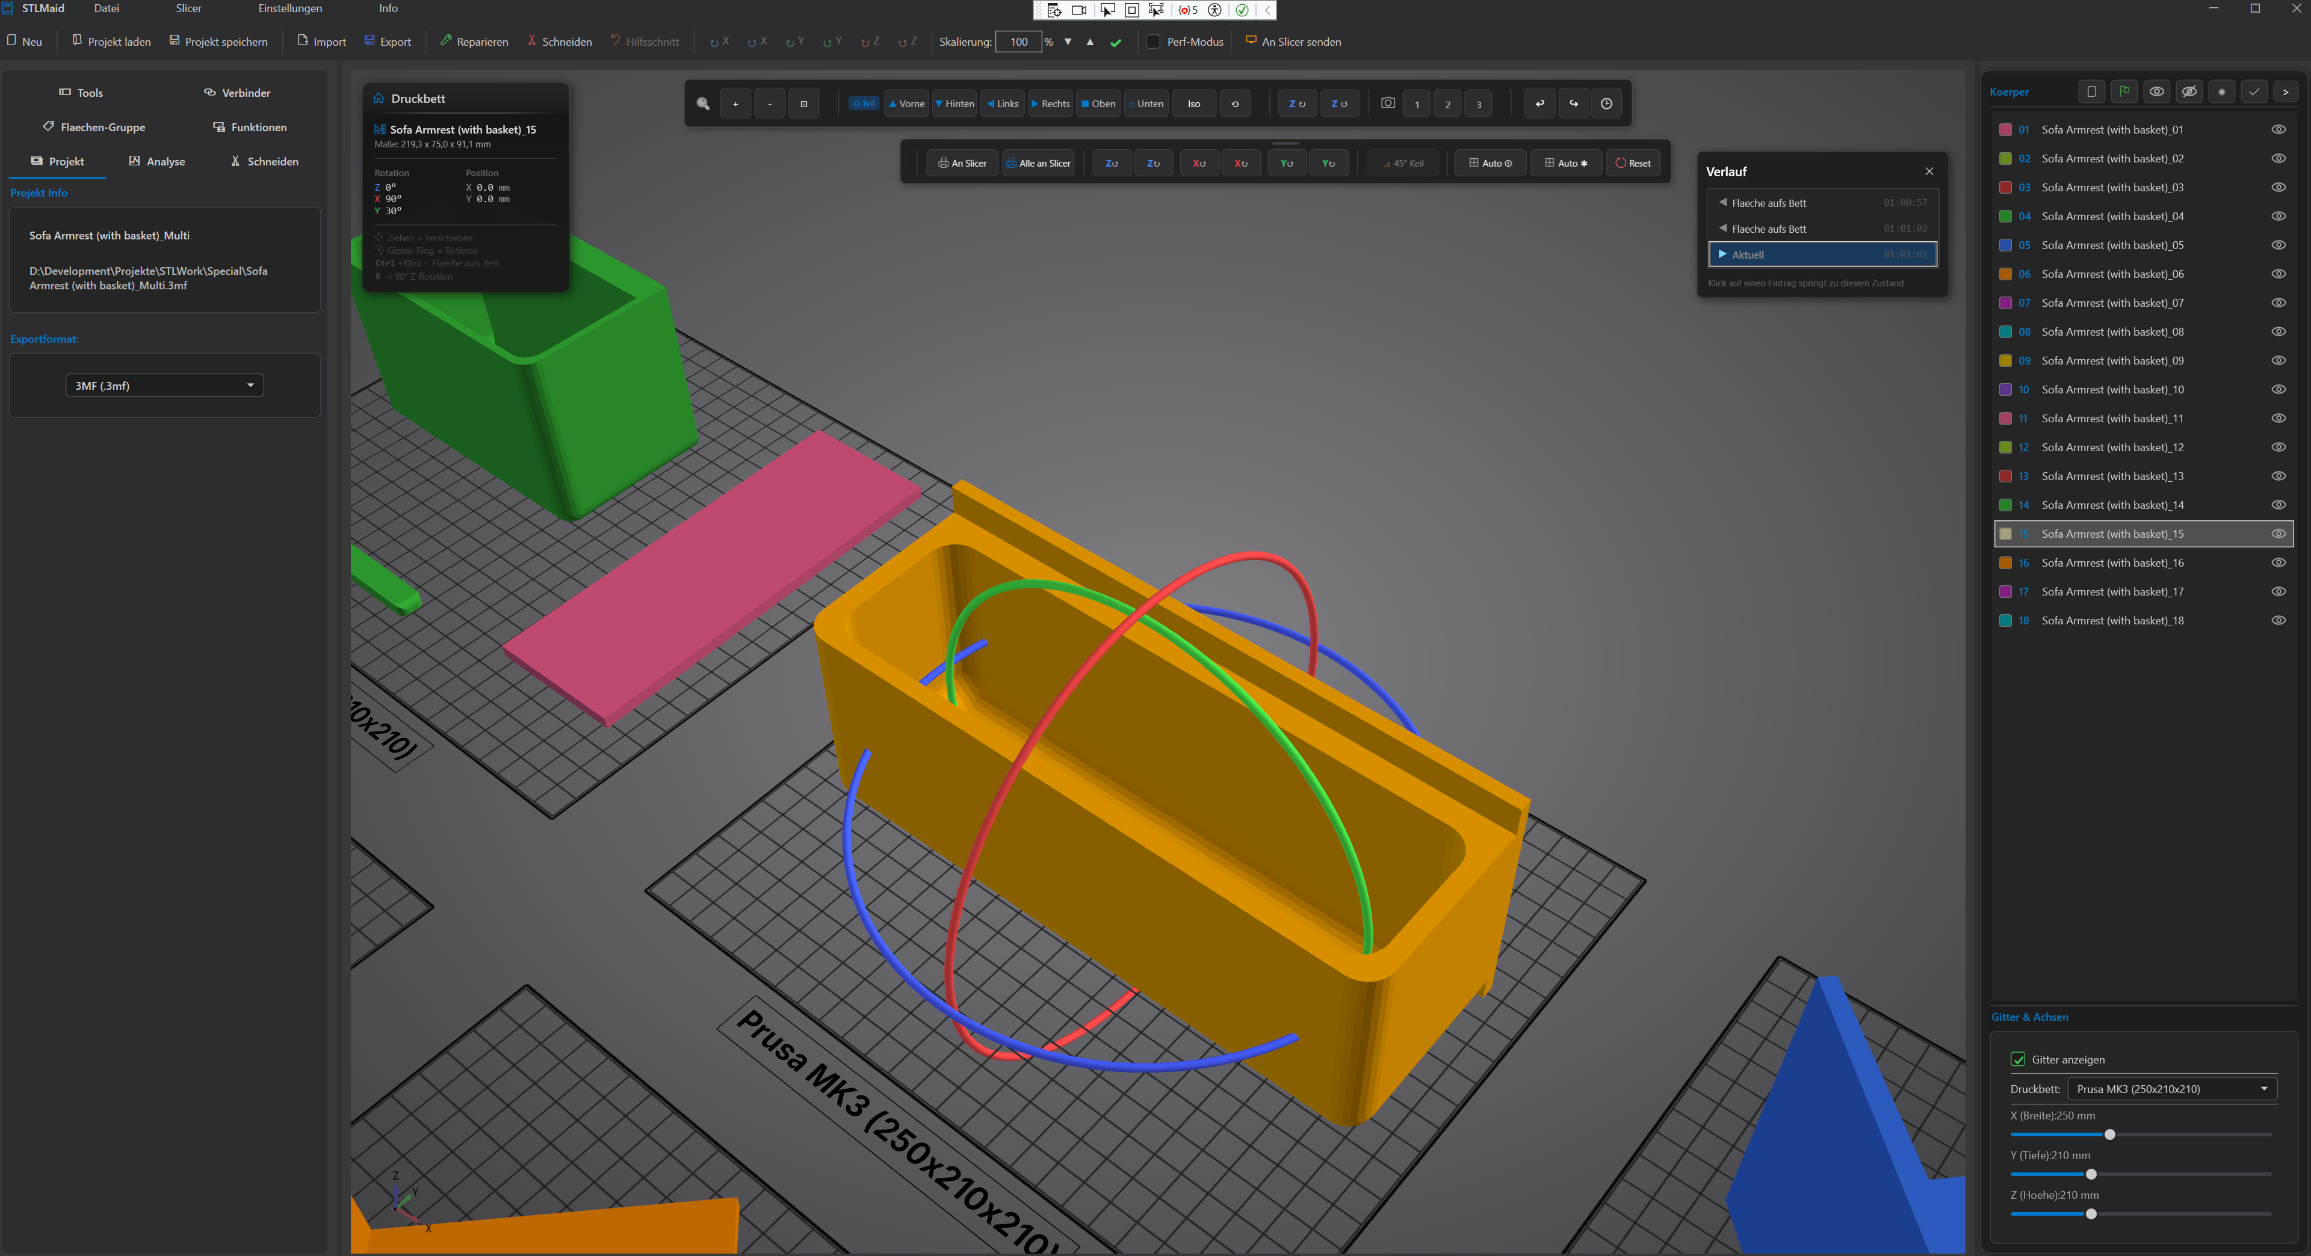Toggle visibility of Sofa Armrest_10

(x=2278, y=389)
